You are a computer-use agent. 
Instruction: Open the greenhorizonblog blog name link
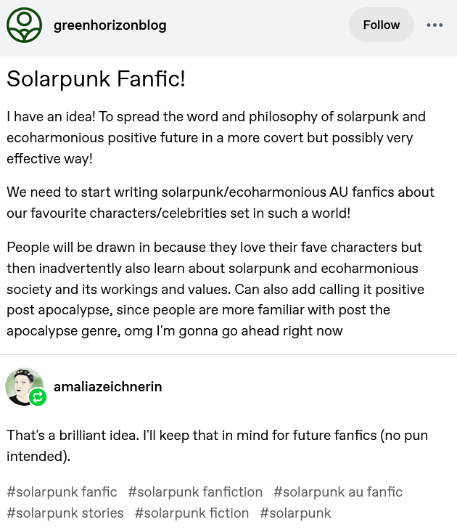110,25
